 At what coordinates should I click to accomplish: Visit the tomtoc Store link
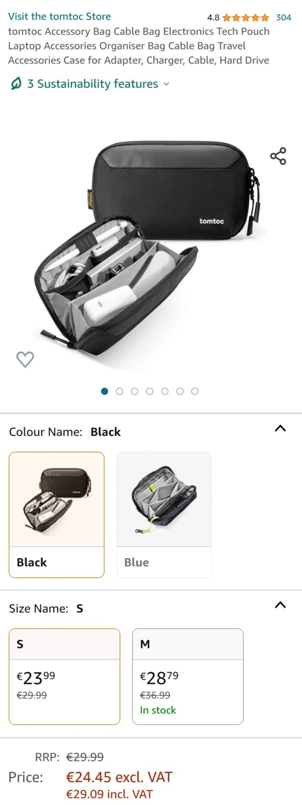[60, 17]
